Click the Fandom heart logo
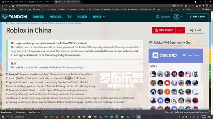This screenshot has height=119, width=213. point(5,17)
